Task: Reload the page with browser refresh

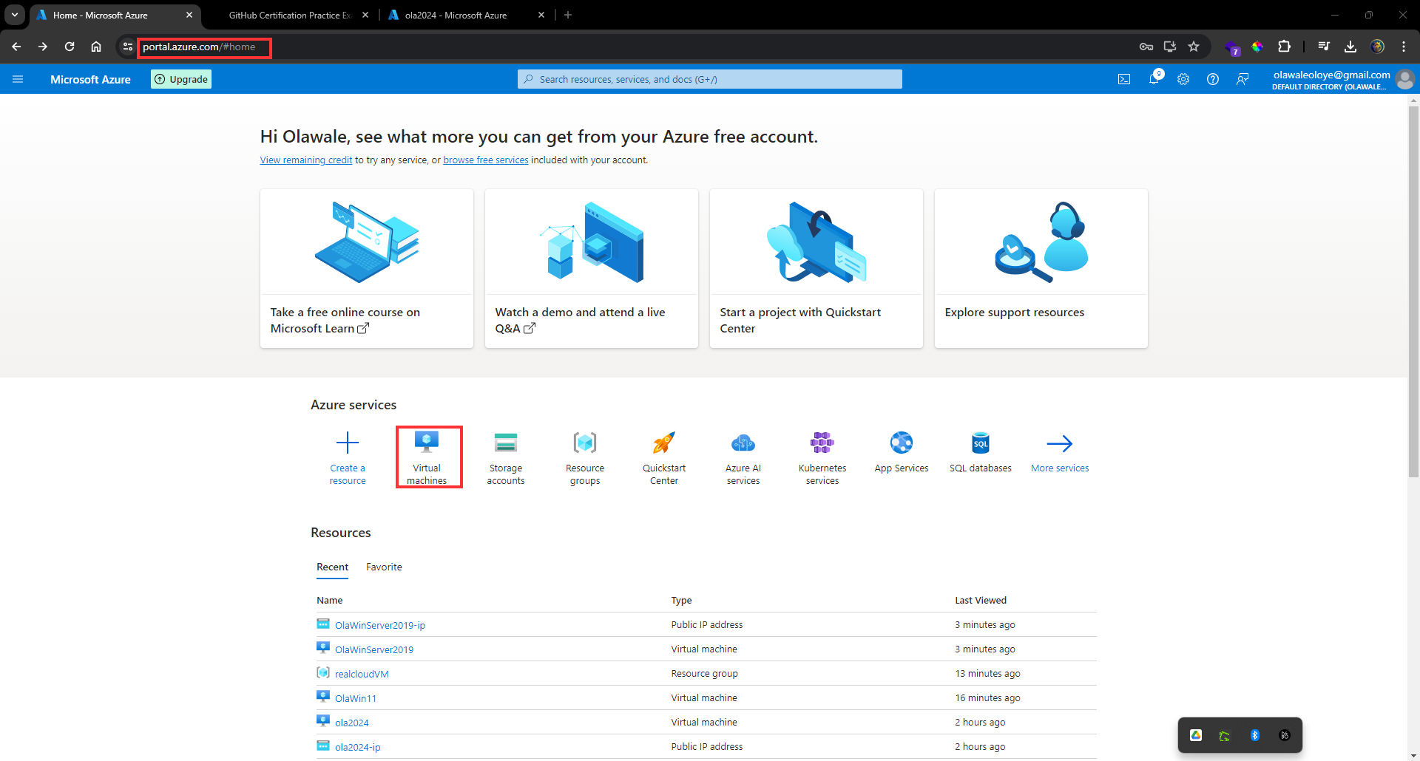Action: (70, 47)
